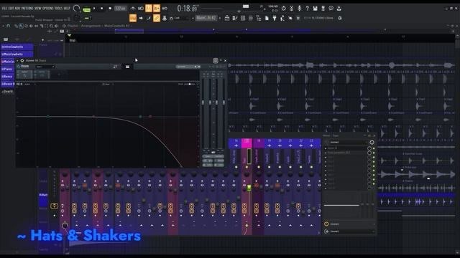The image size is (460, 258).
Task: Click the step-grid icon in the shortcut toolbar
Action: pos(243,18)
